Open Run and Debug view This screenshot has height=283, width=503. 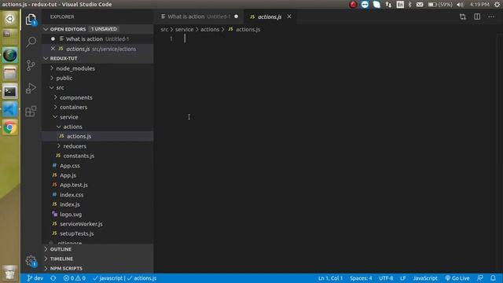(31, 88)
